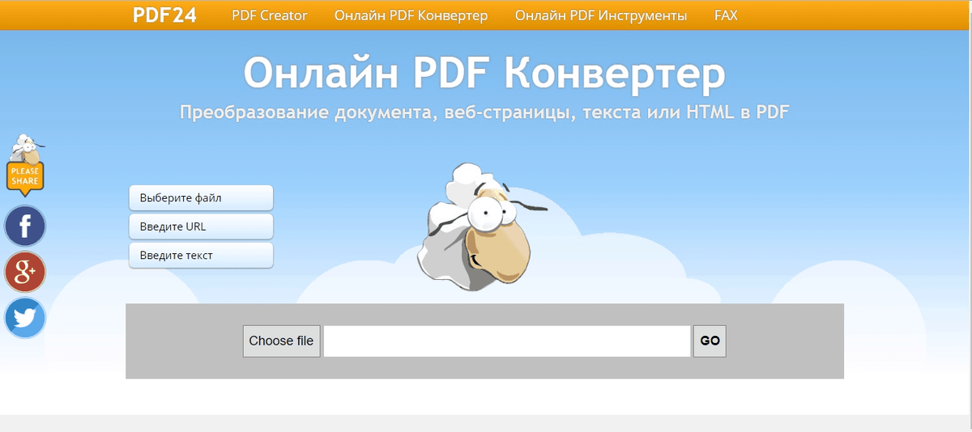The height and width of the screenshot is (432, 972).
Task: Select the Введите URL tab
Action: (x=201, y=227)
